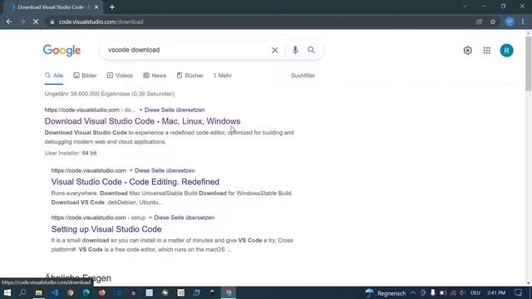Image resolution: width=532 pixels, height=299 pixels.
Task: Open the 2:41 PM taskbar clock
Action: tap(496, 293)
